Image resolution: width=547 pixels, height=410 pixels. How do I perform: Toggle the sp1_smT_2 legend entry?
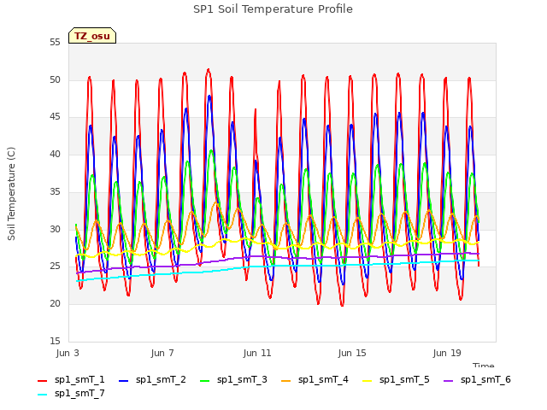[x=152, y=380]
